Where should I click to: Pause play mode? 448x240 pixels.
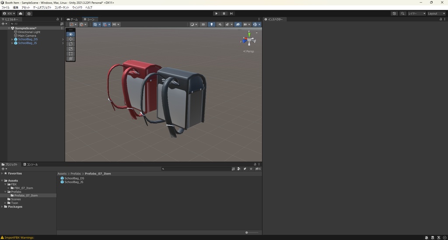(x=224, y=14)
